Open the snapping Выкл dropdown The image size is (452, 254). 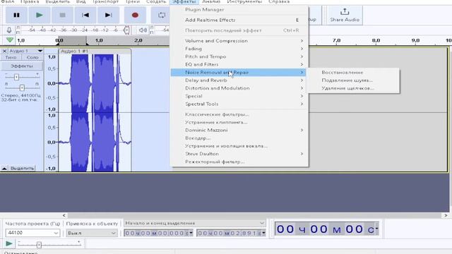point(92,233)
